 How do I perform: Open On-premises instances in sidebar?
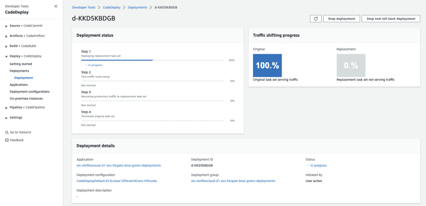point(26,98)
